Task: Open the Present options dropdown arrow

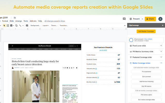Action: 142,19
